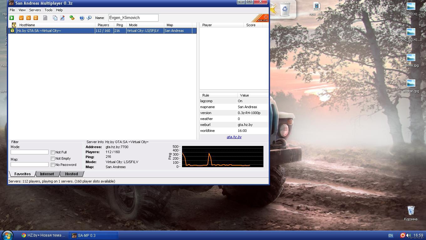Click the SA:MP logo in toolbar corner
Image resolution: width=426 pixels, height=240 pixels.
261,18
